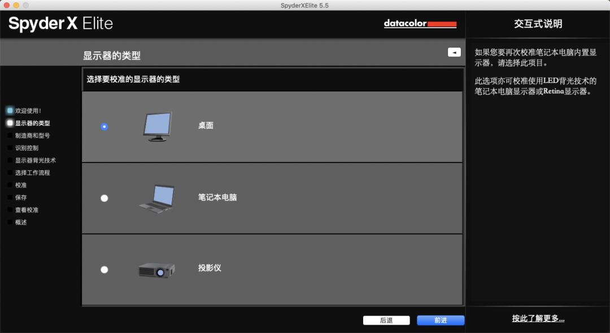Click the 显示器的类型 step indicator icon
610x333 pixels.
click(x=10, y=123)
